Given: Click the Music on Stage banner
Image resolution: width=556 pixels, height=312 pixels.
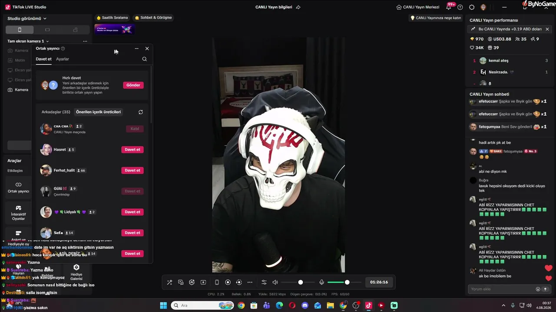Looking at the screenshot, I should (114, 29).
